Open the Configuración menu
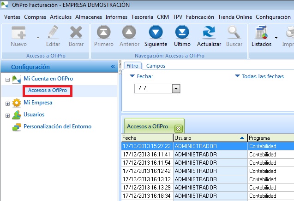This screenshot has height=201, width=294. [x=273, y=17]
